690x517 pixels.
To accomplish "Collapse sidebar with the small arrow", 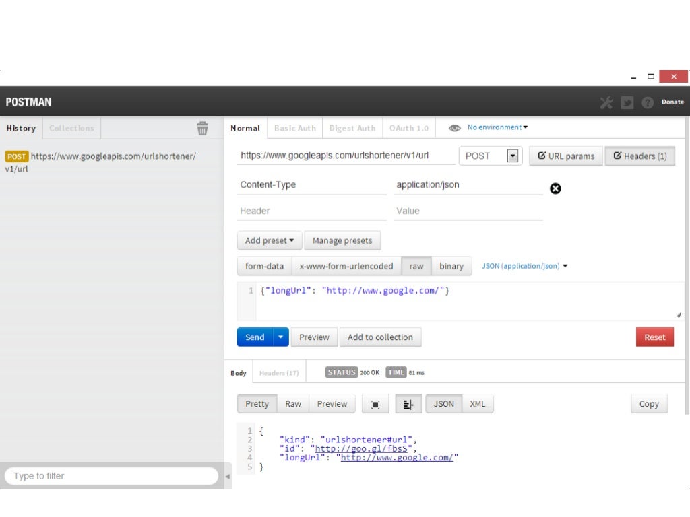I will [228, 476].
